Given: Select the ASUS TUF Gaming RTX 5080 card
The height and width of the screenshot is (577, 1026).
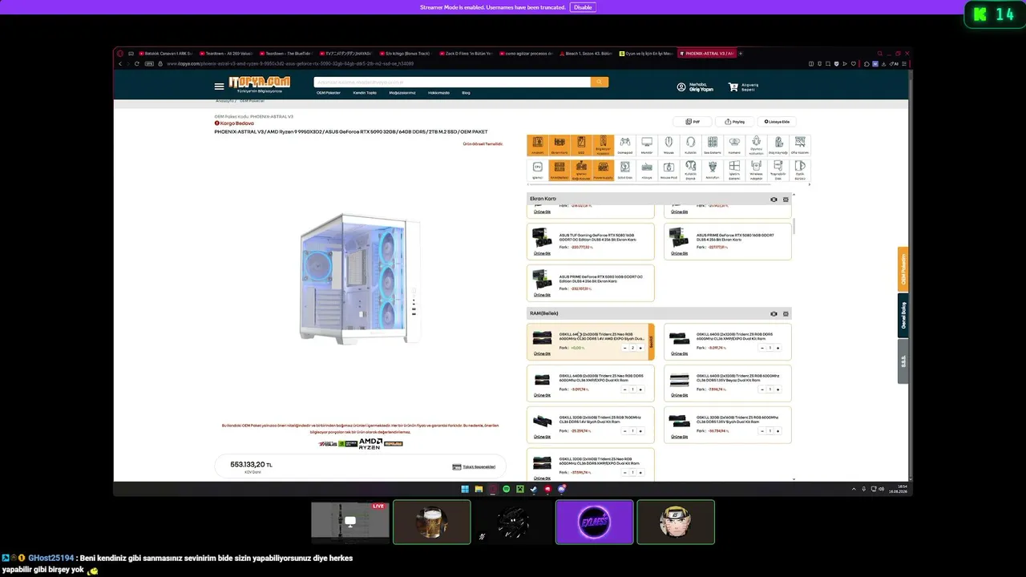Looking at the screenshot, I should (591, 240).
